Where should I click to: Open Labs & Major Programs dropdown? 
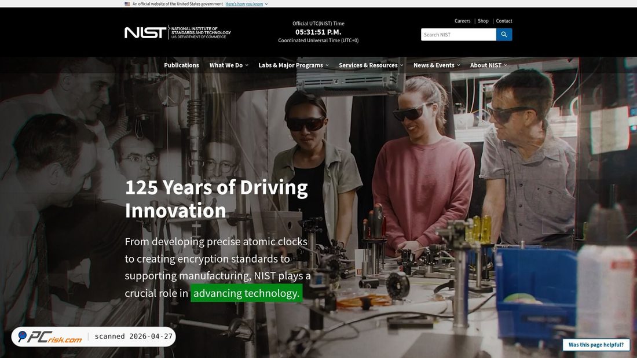[294, 65]
